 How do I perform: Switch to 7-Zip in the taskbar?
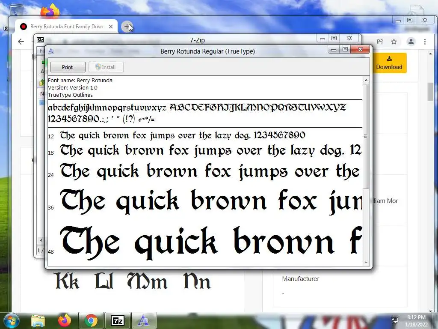click(118, 320)
